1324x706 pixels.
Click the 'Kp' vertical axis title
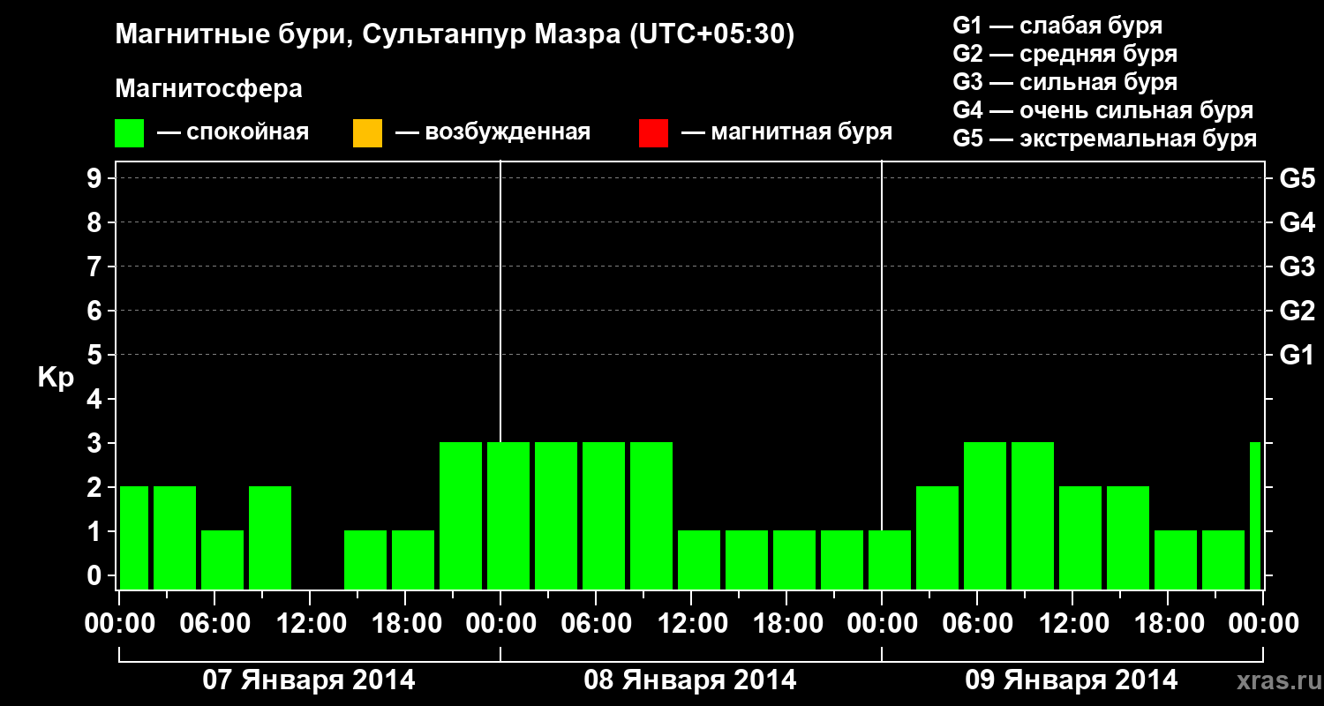[x=56, y=378]
